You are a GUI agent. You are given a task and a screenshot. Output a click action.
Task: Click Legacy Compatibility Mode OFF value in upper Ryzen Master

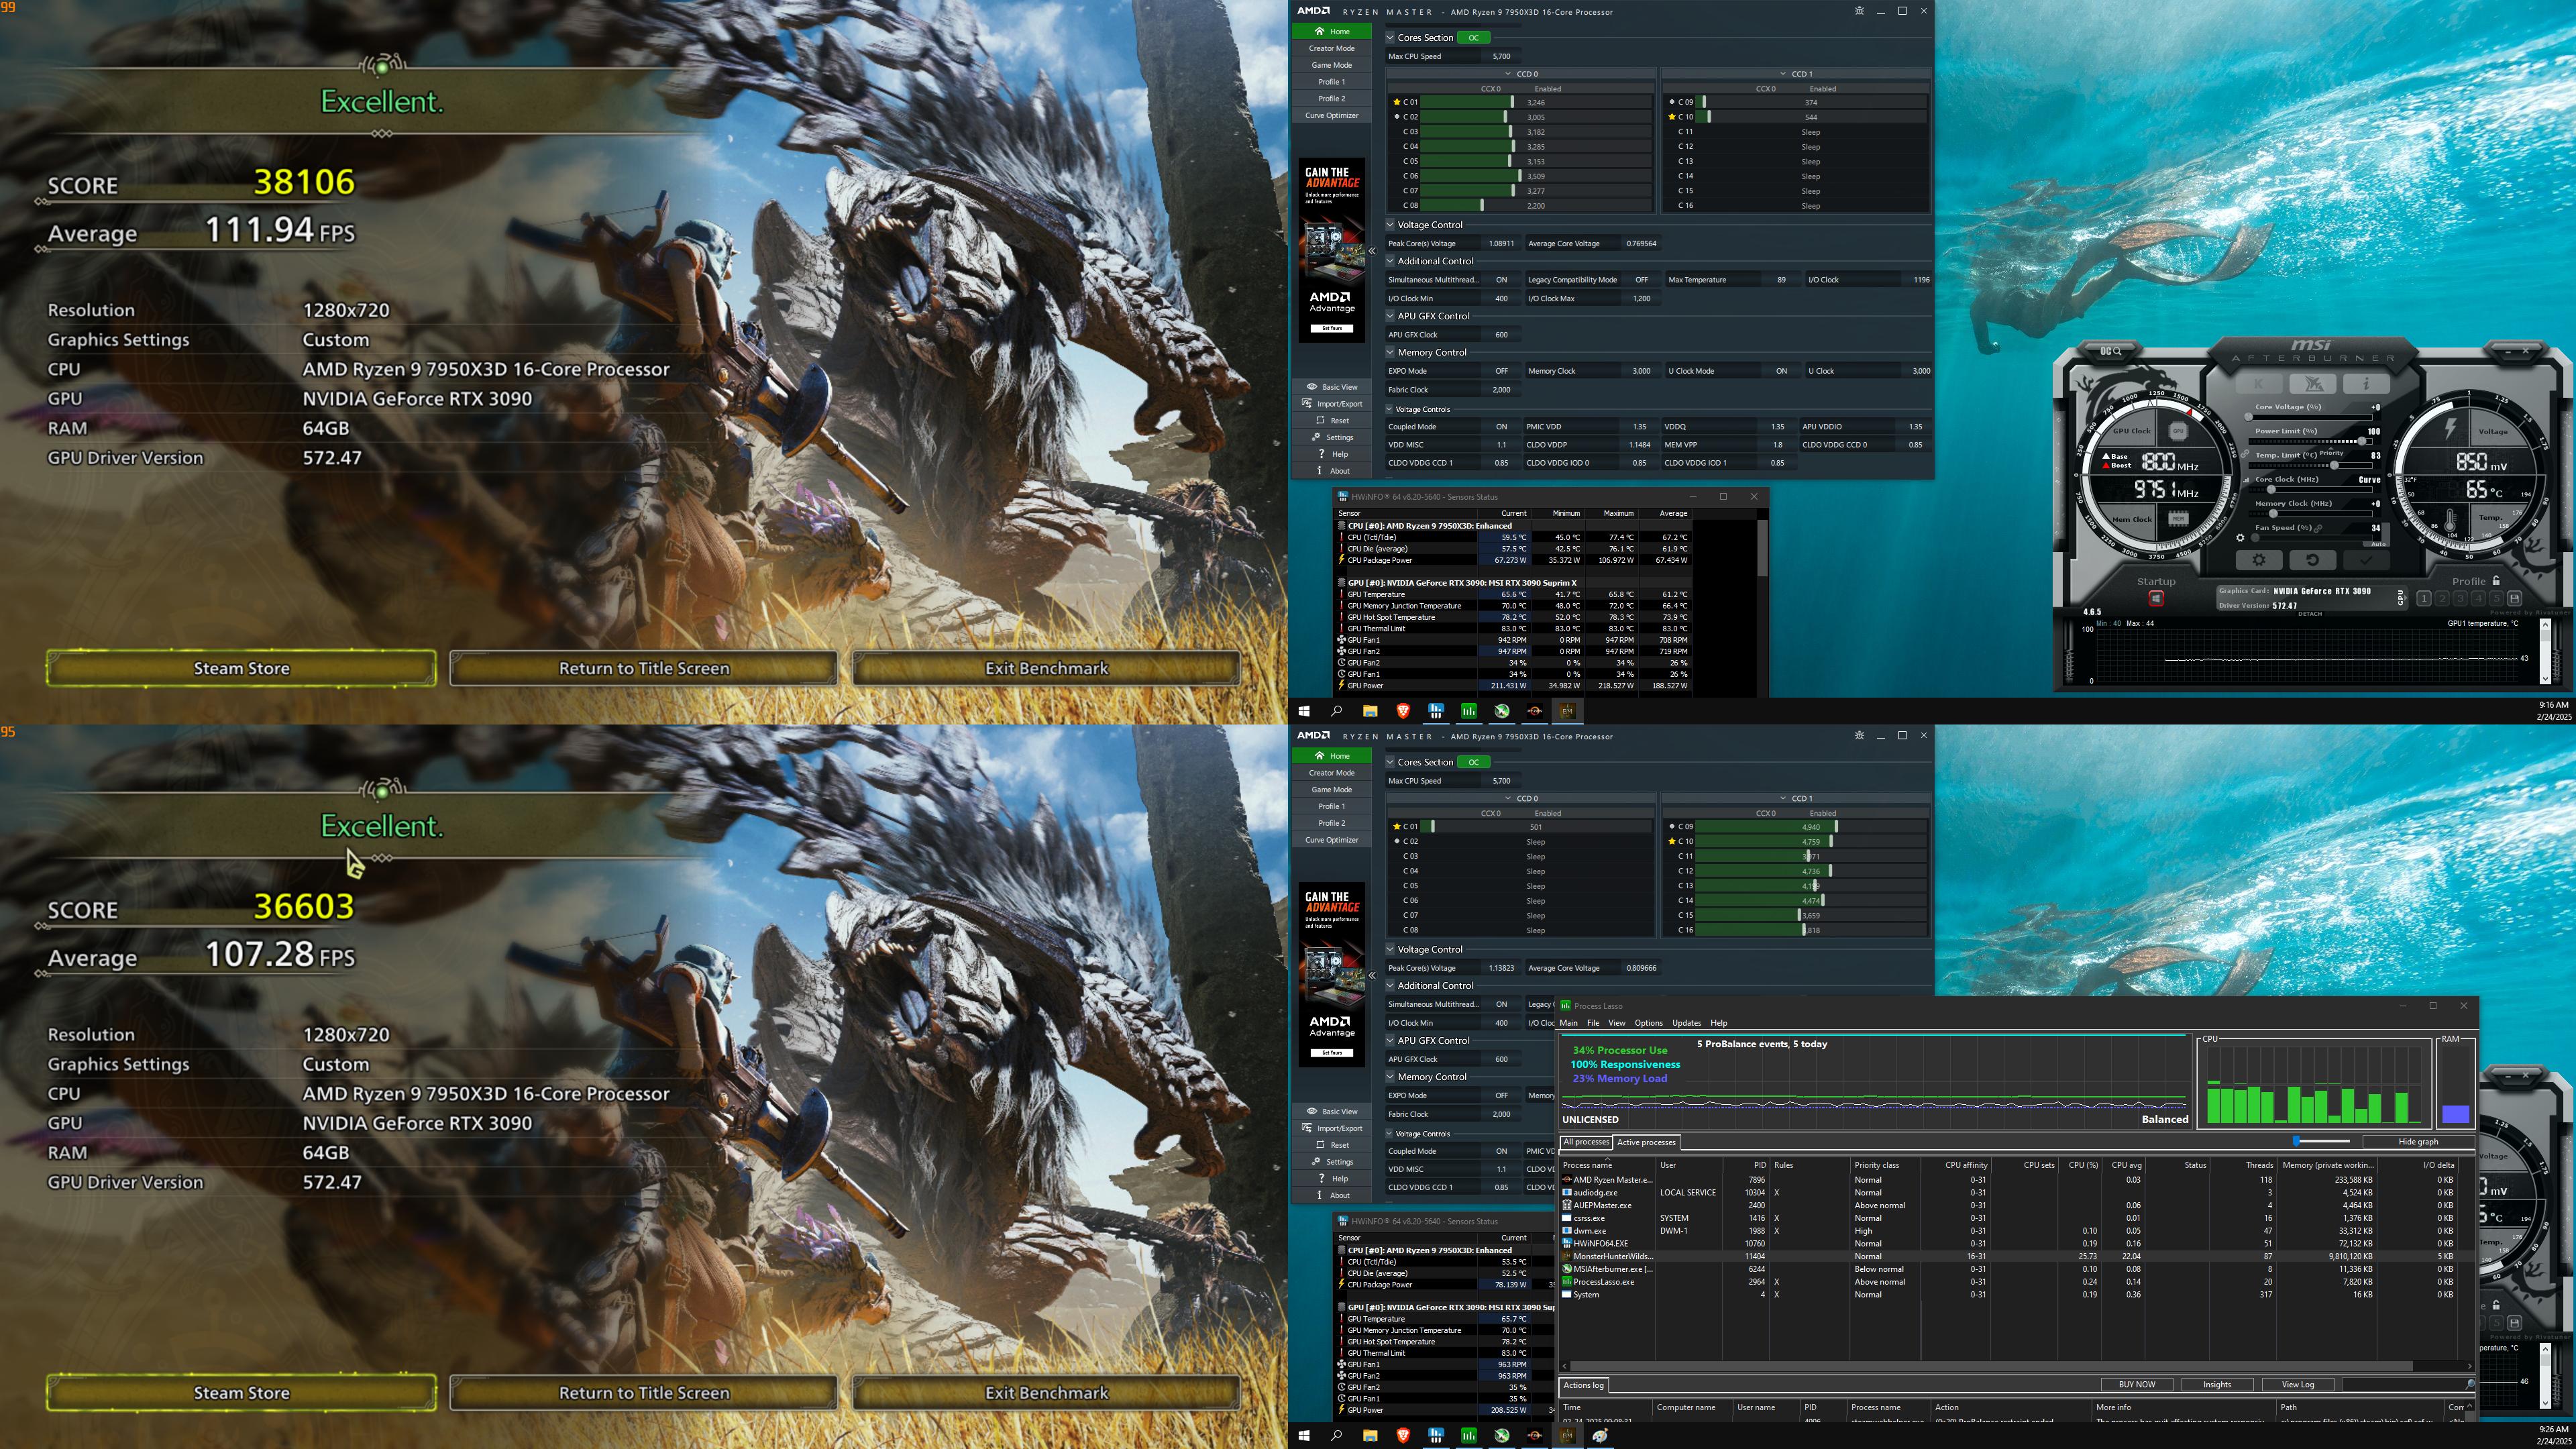[x=1641, y=280]
